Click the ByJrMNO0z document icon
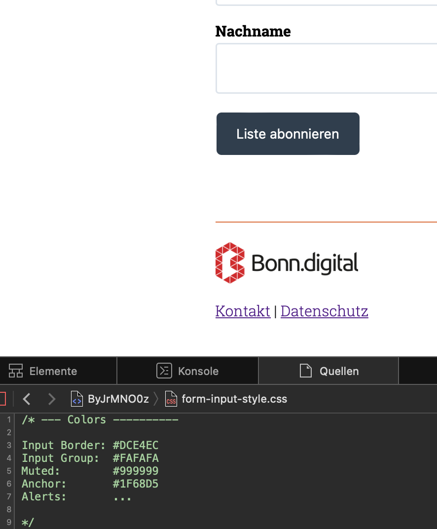This screenshot has width=437, height=529. pos(76,399)
